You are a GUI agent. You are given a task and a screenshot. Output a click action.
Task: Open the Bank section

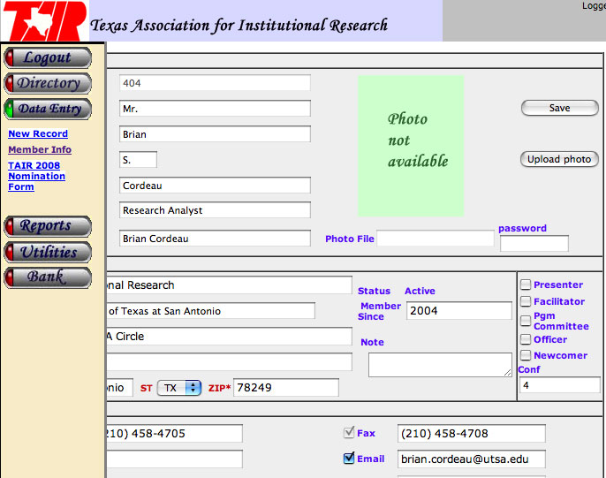(x=48, y=277)
